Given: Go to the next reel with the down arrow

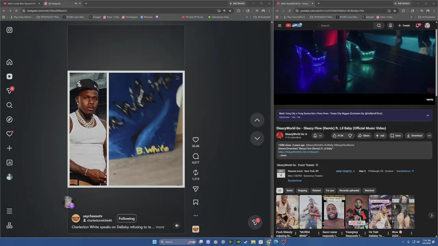Looking at the screenshot, I should coord(257,138).
